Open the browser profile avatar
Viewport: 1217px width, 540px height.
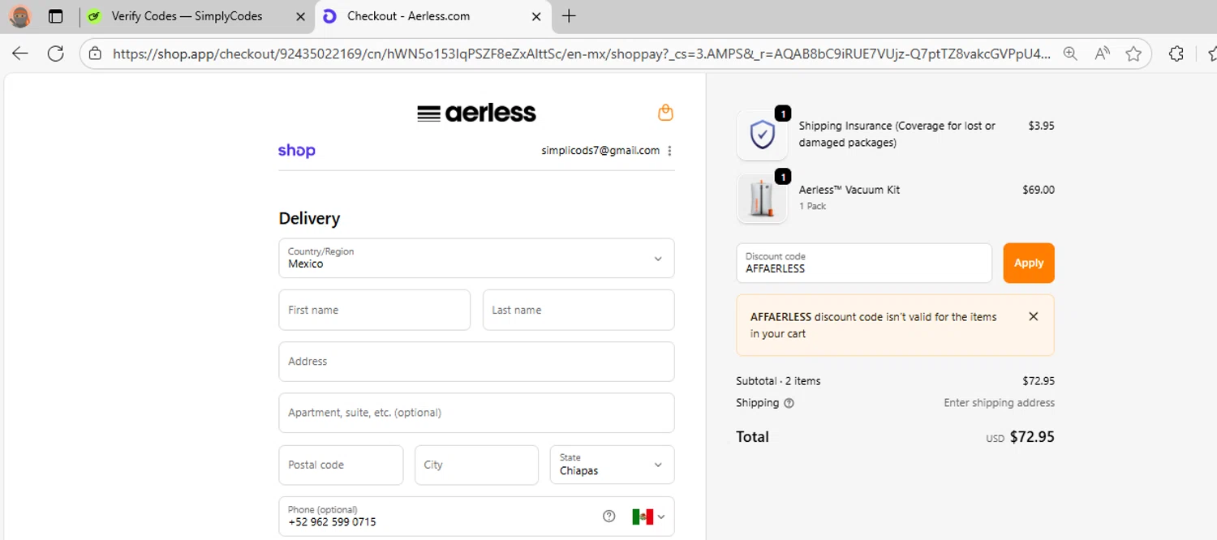click(x=20, y=16)
